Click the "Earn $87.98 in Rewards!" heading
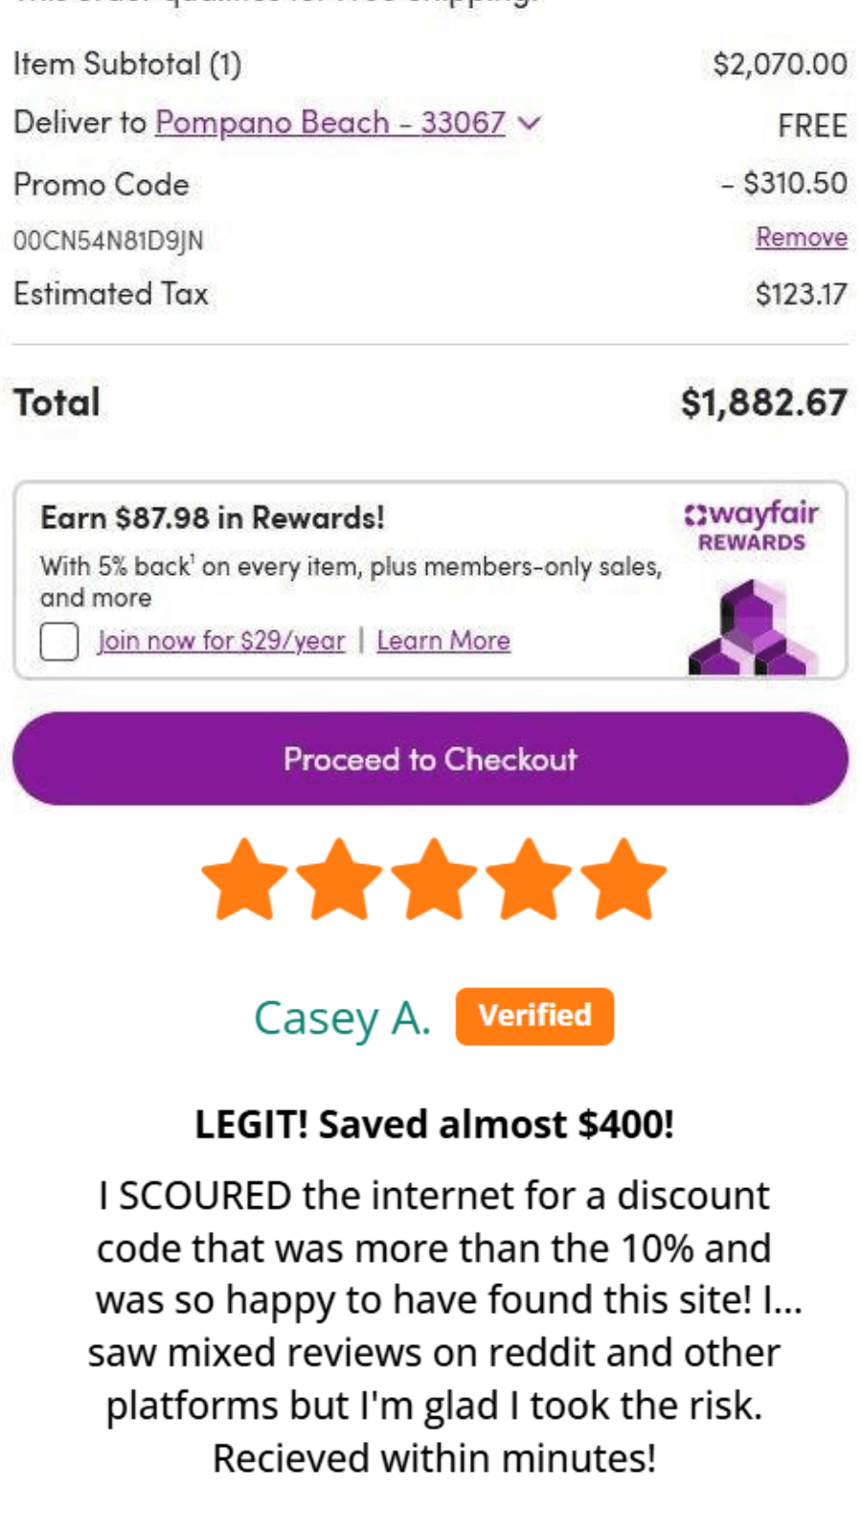This screenshot has width=862, height=1533. click(x=213, y=518)
